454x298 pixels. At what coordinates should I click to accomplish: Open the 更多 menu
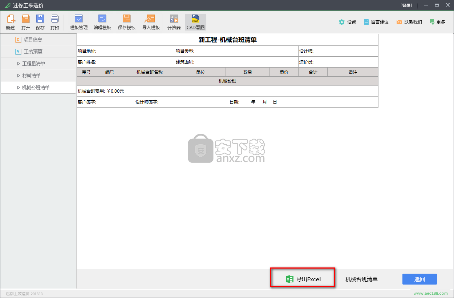click(437, 22)
